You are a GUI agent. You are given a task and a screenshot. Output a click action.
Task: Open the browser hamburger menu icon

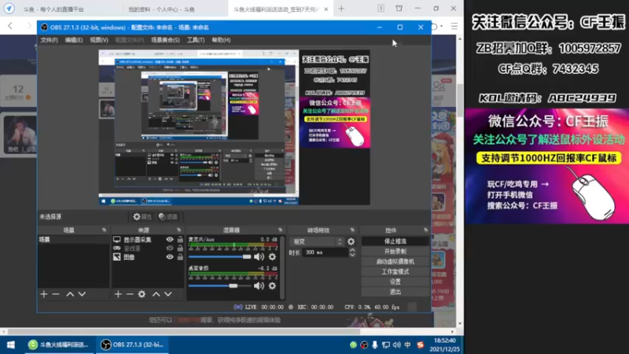click(454, 27)
